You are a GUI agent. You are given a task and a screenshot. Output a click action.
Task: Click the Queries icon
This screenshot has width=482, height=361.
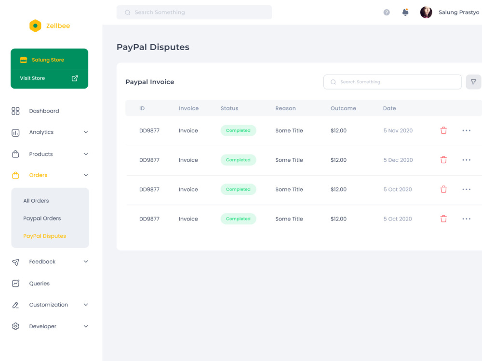(x=15, y=284)
